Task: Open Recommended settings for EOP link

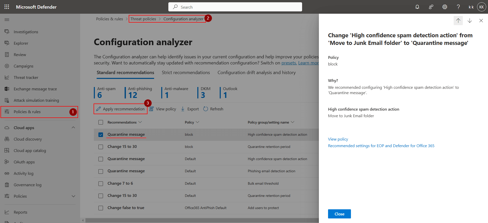Action: [x=381, y=146]
